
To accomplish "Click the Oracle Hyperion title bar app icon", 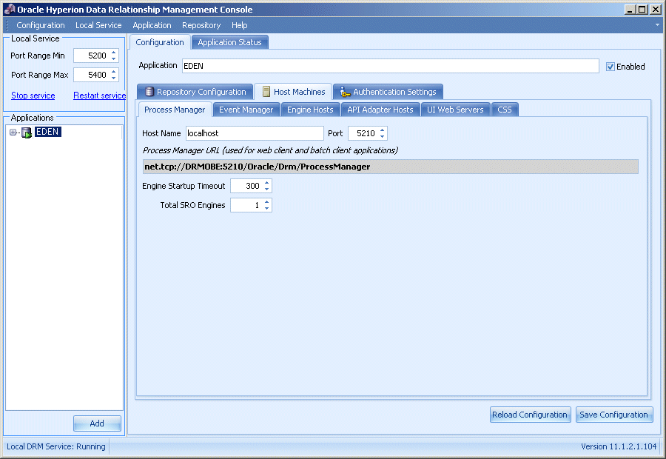I will pos(10,10).
